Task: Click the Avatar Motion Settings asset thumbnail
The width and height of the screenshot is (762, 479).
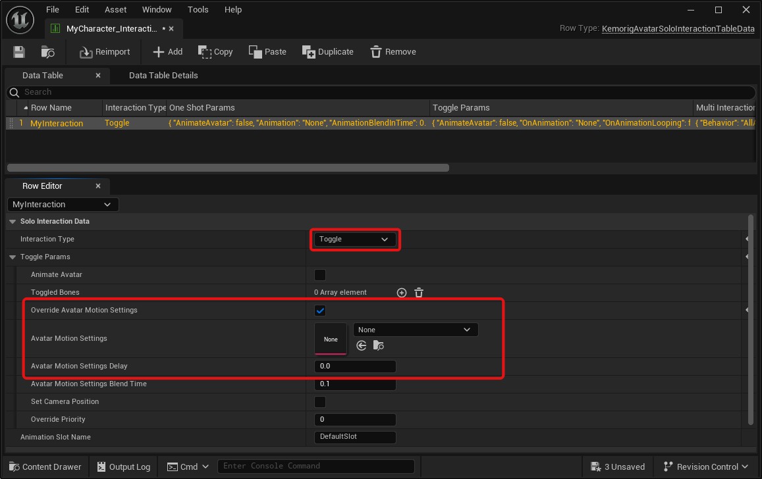Action: pyautogui.click(x=331, y=339)
